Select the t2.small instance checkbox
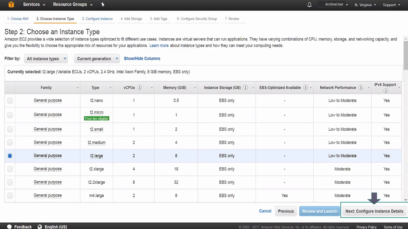This screenshot has height=229, width=408. point(10,129)
